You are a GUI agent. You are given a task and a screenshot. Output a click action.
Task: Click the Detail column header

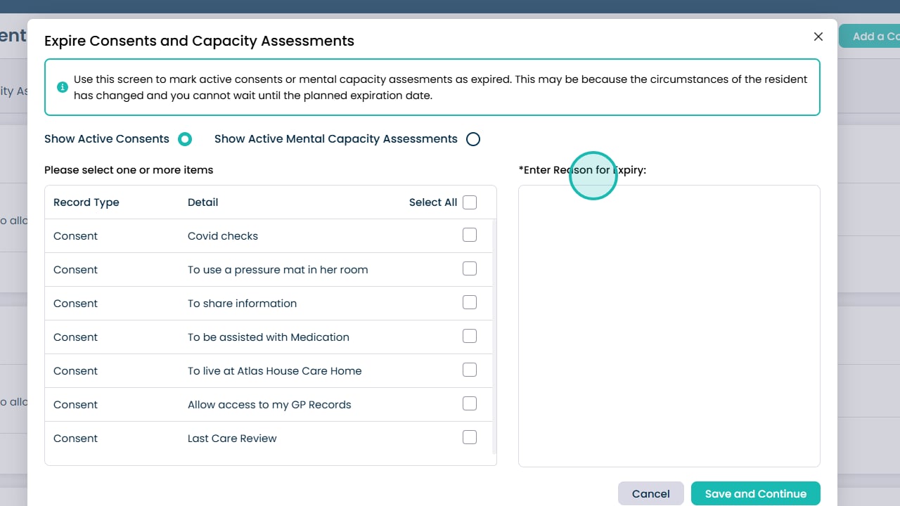coord(202,202)
